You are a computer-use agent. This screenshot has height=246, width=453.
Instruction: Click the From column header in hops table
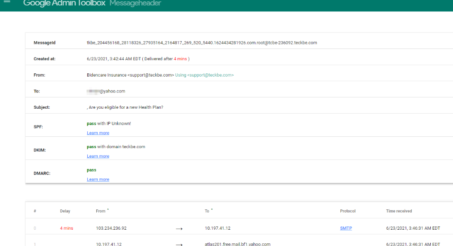pos(100,211)
